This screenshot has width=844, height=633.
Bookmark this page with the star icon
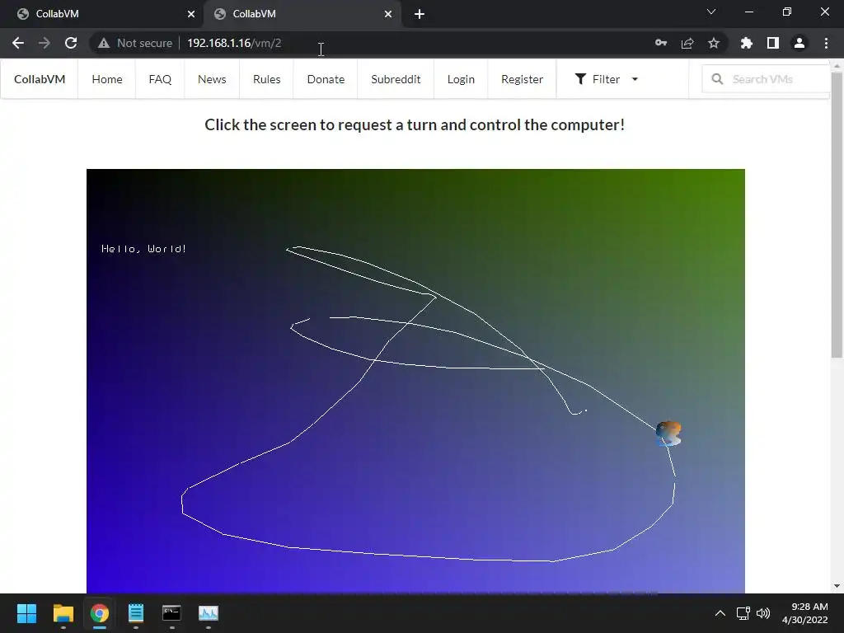[714, 43]
